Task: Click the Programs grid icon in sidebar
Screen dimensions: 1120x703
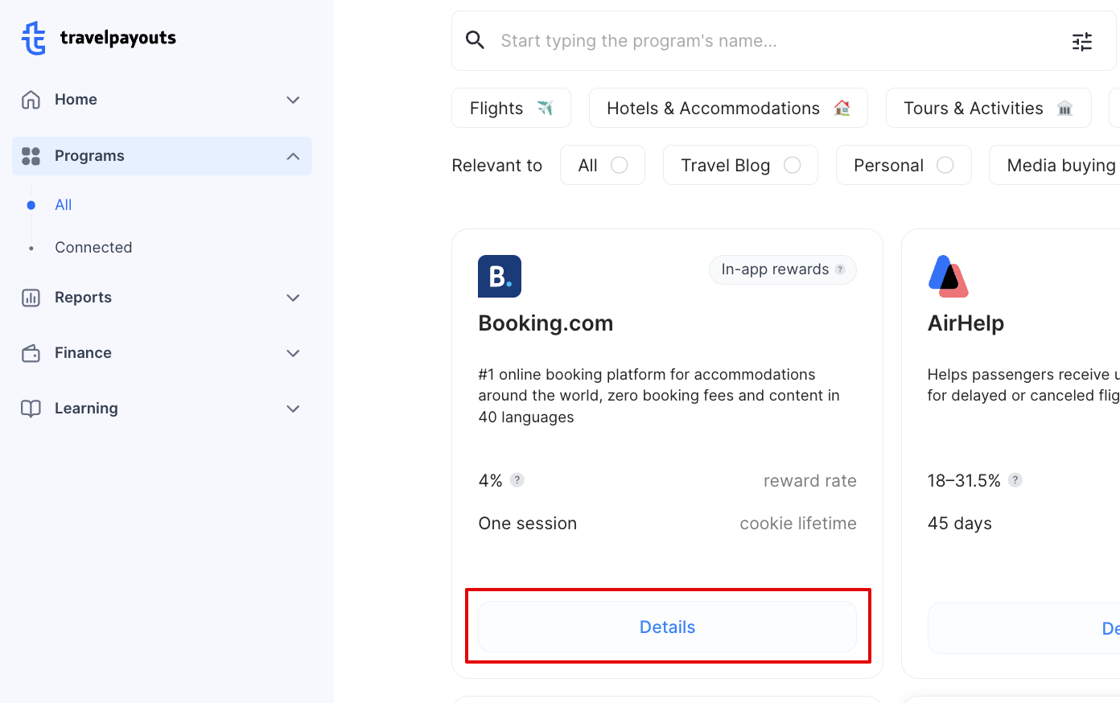Action: (x=31, y=156)
